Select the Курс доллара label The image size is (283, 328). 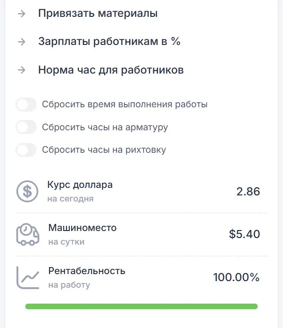click(80, 185)
